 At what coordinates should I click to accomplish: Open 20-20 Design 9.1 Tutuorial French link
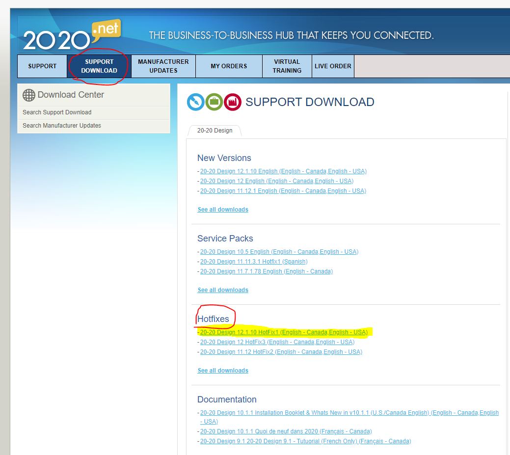(305, 441)
